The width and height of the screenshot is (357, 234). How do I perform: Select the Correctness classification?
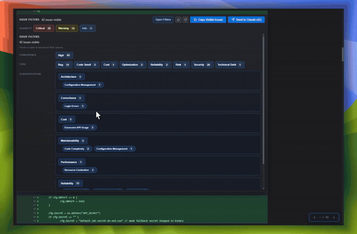tap(71, 98)
